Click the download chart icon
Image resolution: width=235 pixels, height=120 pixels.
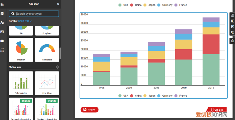coord(233,27)
